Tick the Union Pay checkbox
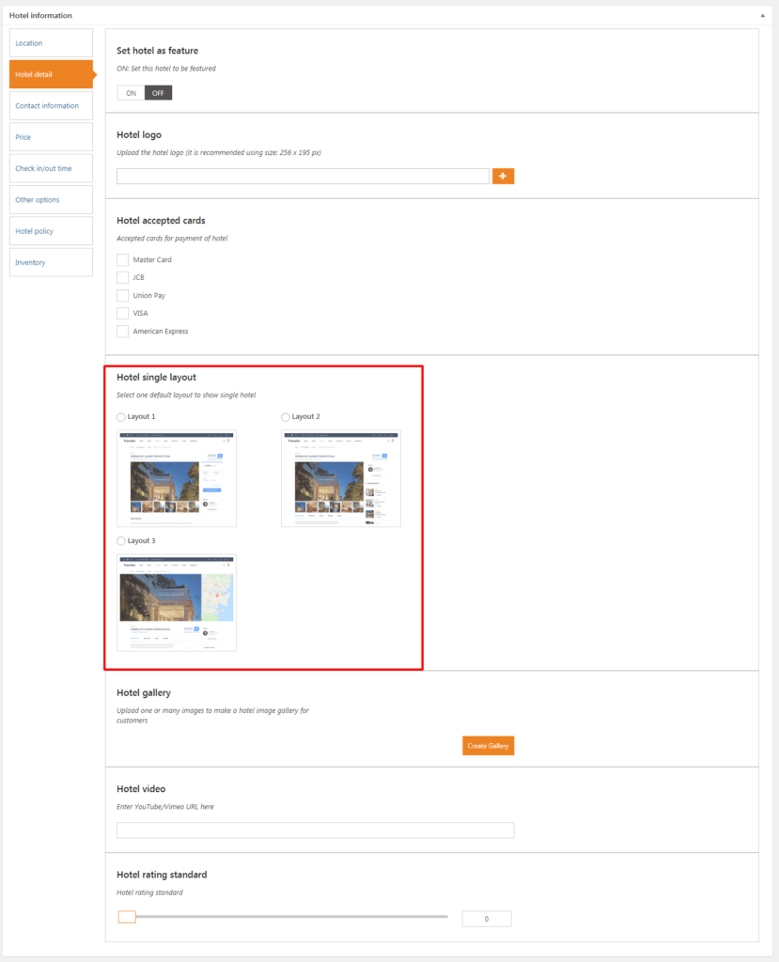The image size is (779, 962). pyautogui.click(x=122, y=296)
